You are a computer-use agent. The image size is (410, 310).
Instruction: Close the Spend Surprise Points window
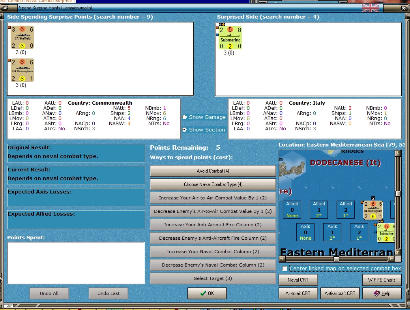(x=404, y=8)
